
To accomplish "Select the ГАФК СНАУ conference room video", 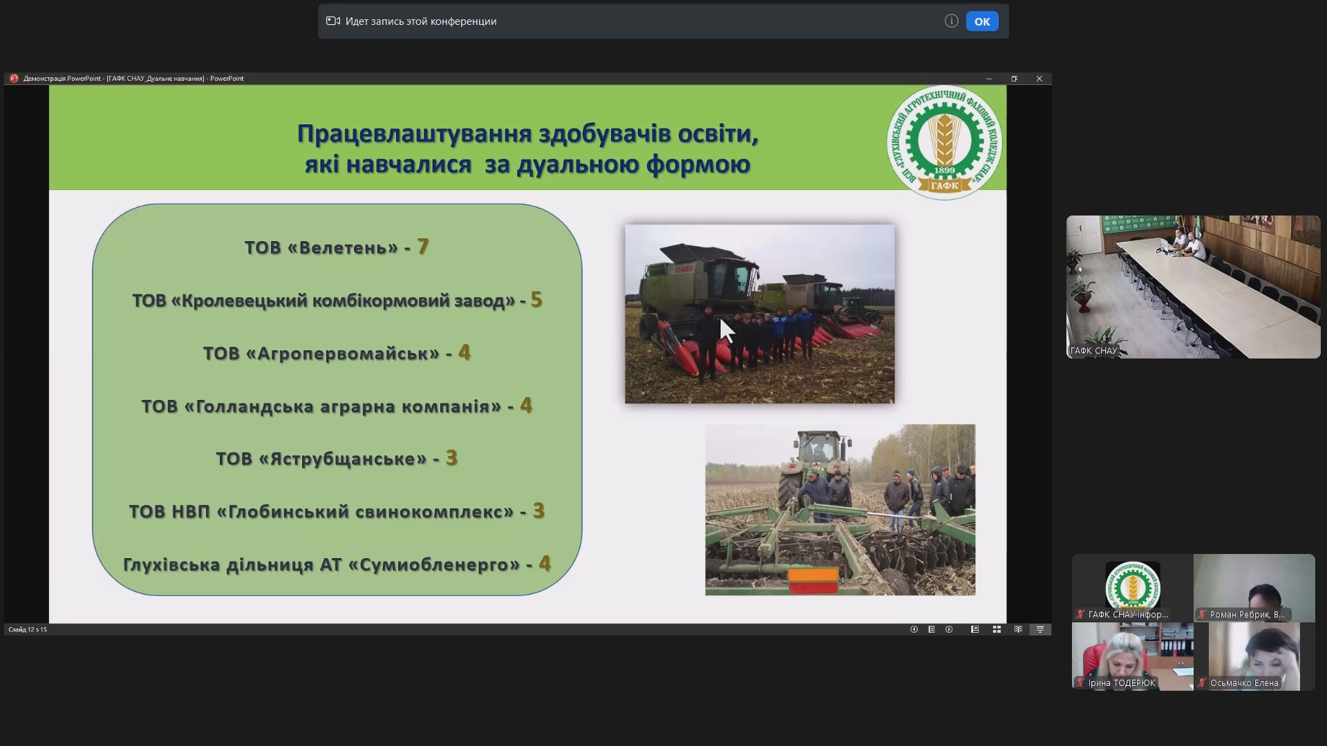I will click(1193, 287).
